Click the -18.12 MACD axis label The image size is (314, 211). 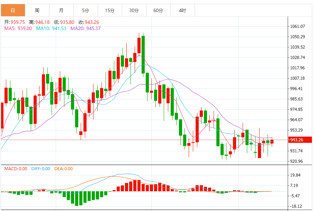(x=296, y=206)
